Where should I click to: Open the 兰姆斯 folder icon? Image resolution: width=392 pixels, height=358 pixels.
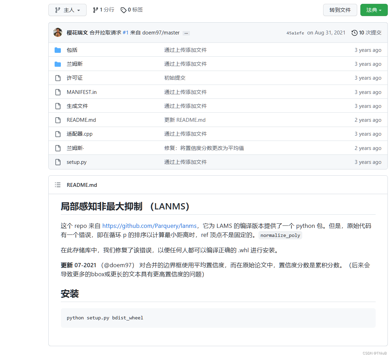tap(58, 64)
